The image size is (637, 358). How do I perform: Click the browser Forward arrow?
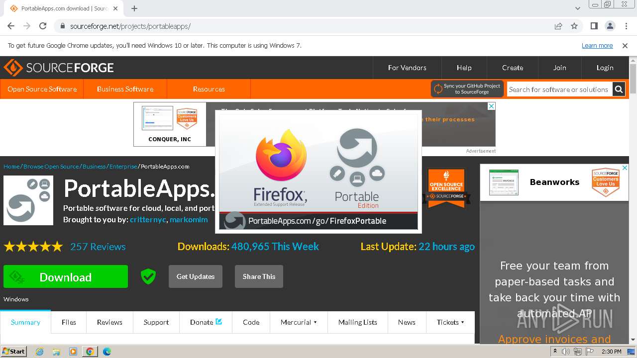tap(27, 26)
